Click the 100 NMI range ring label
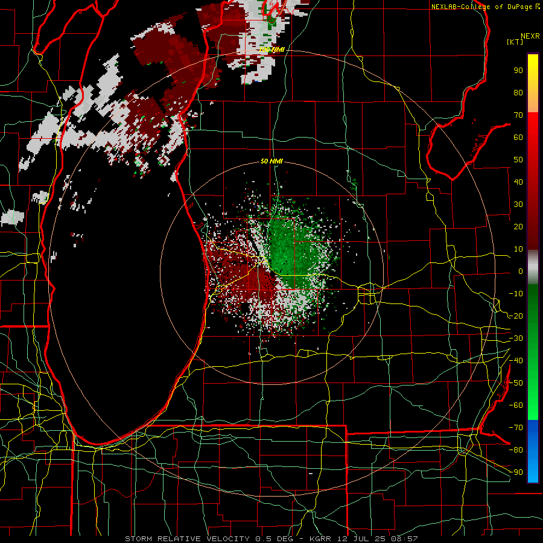 [271, 50]
